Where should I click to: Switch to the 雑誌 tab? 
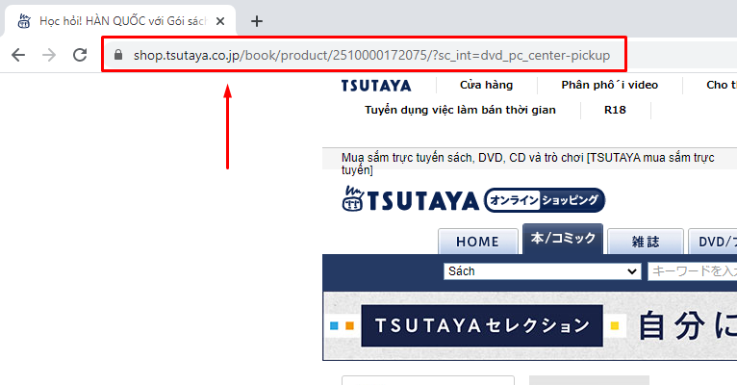point(646,242)
